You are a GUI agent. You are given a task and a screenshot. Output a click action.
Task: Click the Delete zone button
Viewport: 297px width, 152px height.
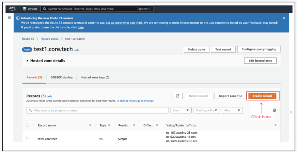tap(196, 49)
